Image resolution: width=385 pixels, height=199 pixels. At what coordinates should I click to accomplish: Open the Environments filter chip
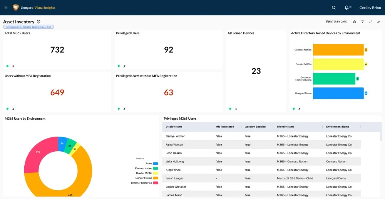tap(28, 27)
